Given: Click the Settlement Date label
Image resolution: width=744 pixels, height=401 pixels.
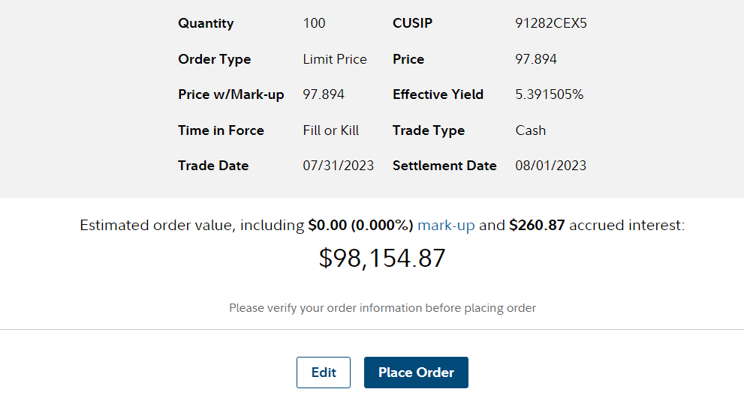Looking at the screenshot, I should pos(444,166).
